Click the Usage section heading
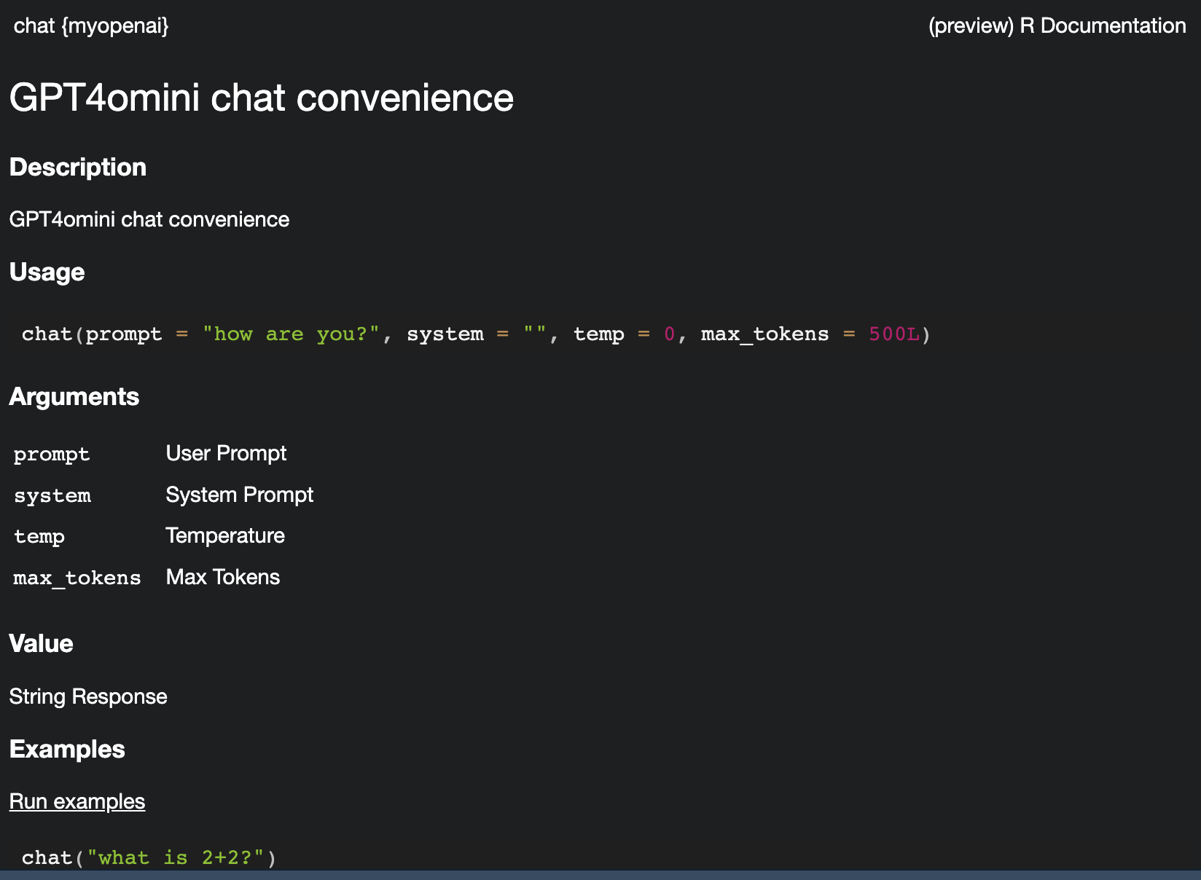1201x880 pixels. pos(47,272)
